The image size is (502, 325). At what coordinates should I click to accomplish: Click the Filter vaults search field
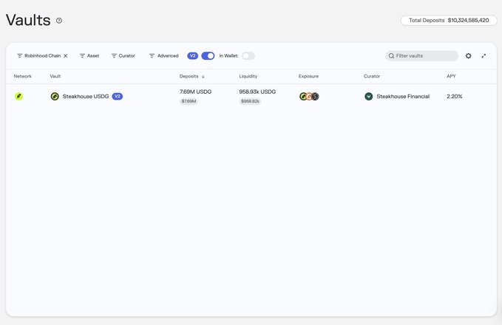[421, 55]
